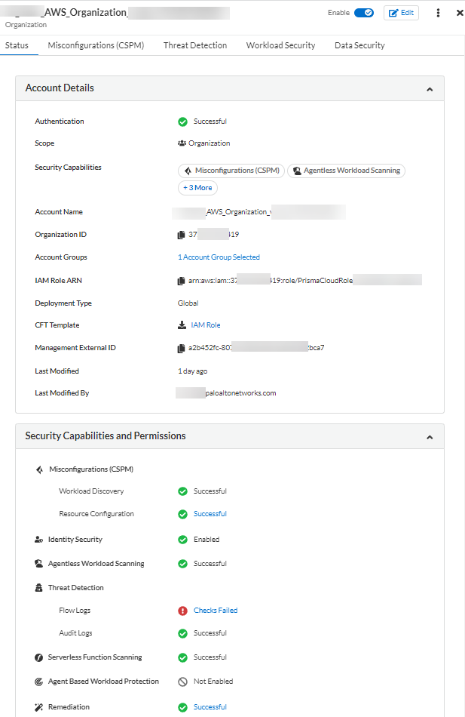Click the Account Details section title
This screenshot has width=465, height=717.
click(60, 88)
